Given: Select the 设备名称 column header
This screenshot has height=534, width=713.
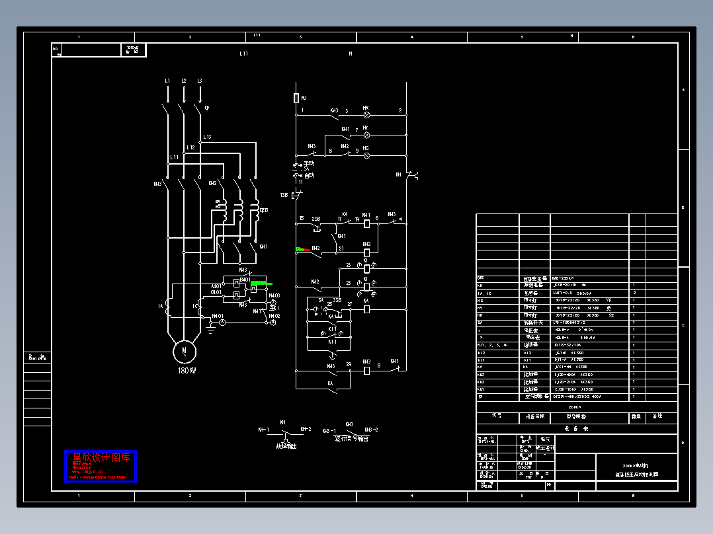Looking at the screenshot, I should click(535, 416).
